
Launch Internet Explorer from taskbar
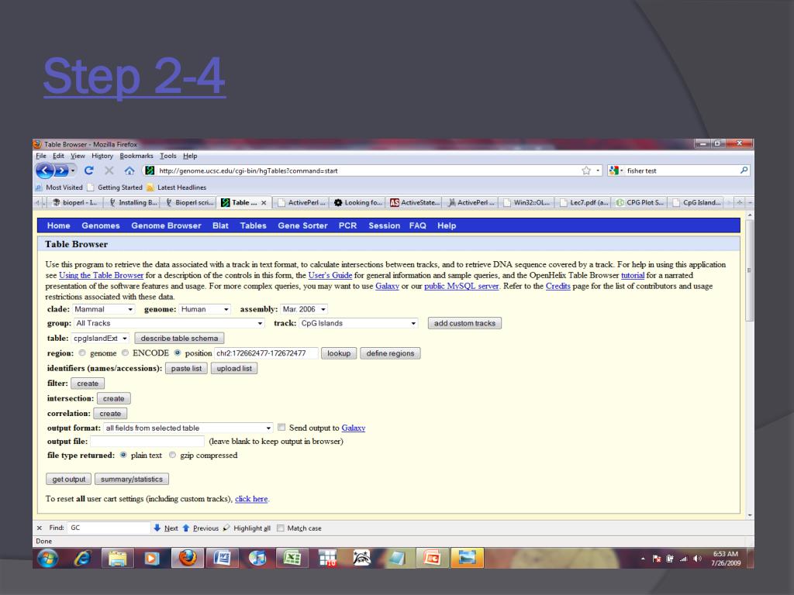click(x=82, y=559)
